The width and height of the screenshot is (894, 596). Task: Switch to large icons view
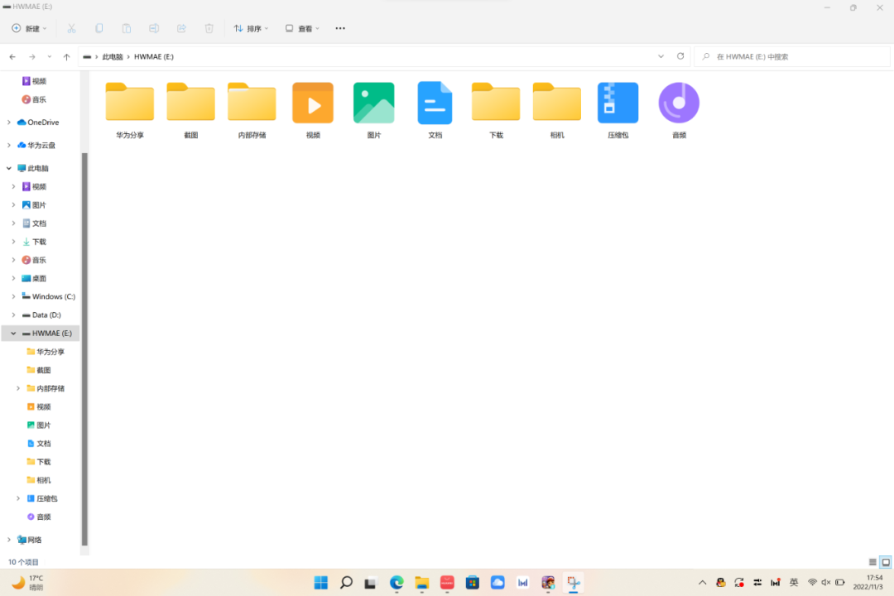pyautogui.click(x=886, y=562)
